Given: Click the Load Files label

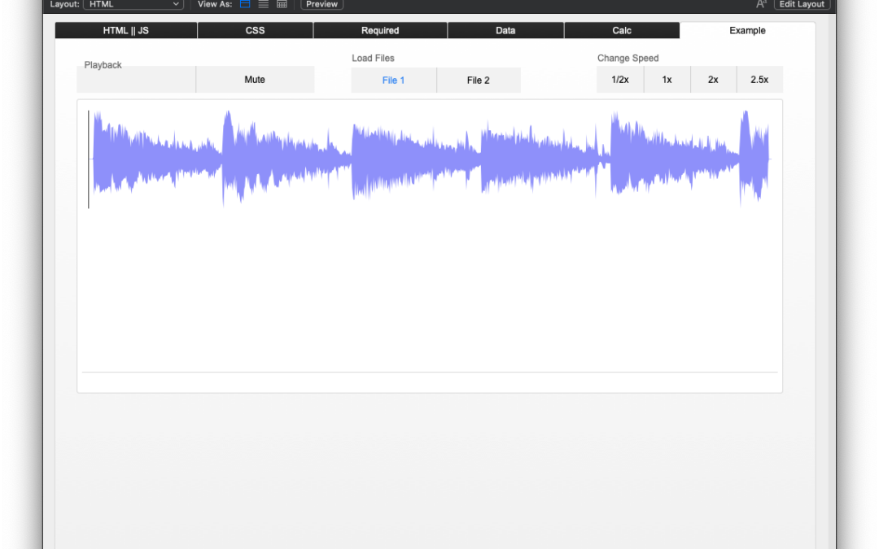Looking at the screenshot, I should (x=373, y=59).
